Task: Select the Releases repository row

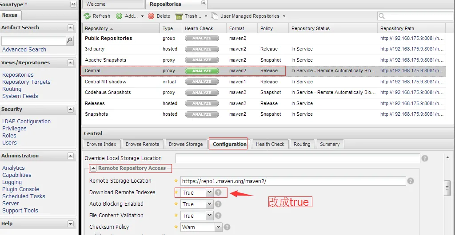Action: point(264,103)
